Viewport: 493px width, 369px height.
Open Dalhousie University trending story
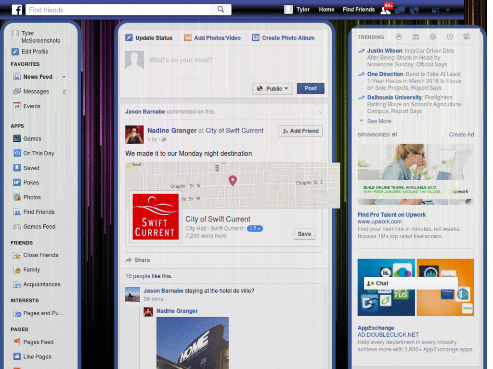[394, 97]
